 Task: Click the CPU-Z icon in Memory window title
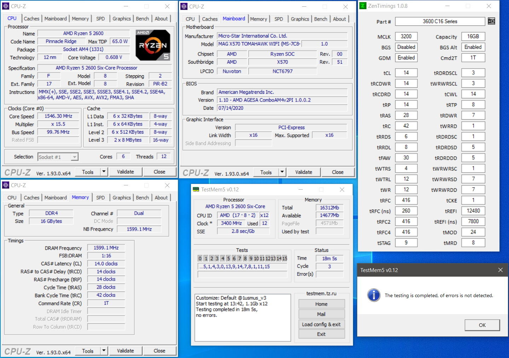(6, 185)
